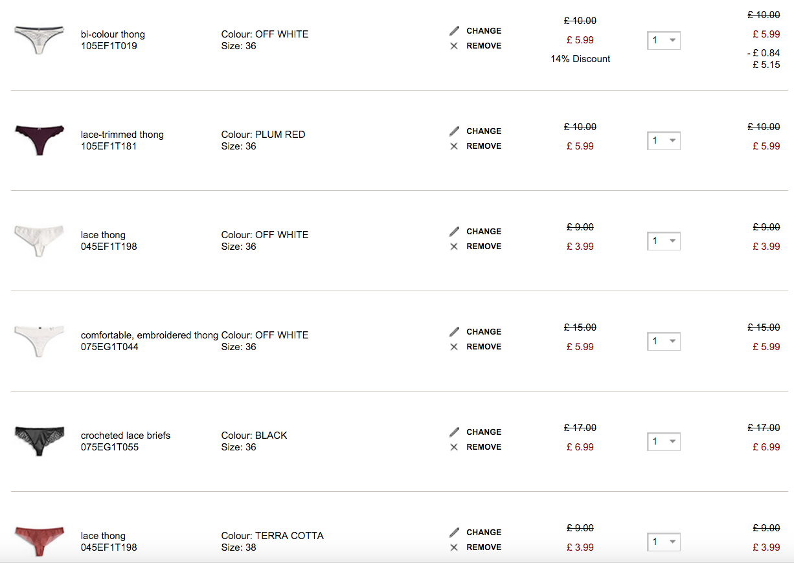Click the pencil edit icon for crocheted lace briefs
Viewport: 794px width, 563px height.
click(454, 432)
